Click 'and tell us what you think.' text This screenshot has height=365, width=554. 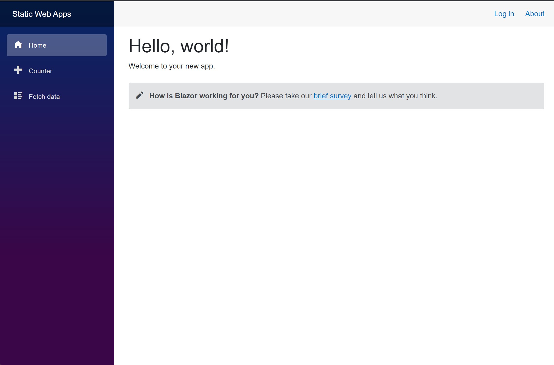tap(395, 96)
